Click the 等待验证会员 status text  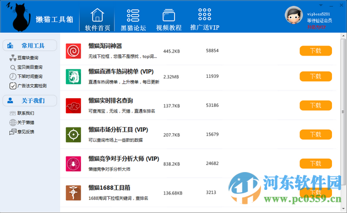tap(319, 21)
